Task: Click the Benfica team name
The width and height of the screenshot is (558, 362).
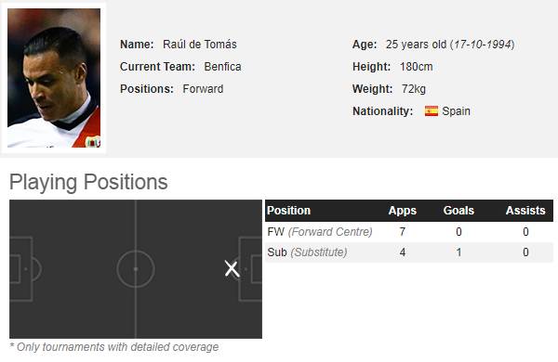Action: click(x=222, y=67)
